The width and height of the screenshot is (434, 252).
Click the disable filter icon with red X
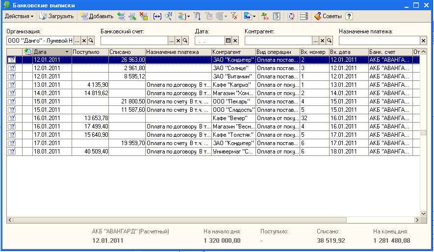coord(234,16)
